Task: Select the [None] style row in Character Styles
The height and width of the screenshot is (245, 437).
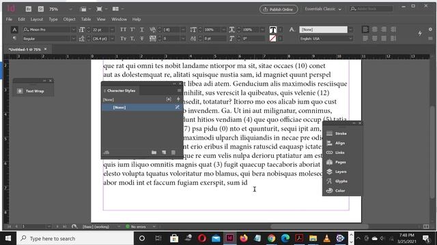Action: pyautogui.click(x=141, y=108)
